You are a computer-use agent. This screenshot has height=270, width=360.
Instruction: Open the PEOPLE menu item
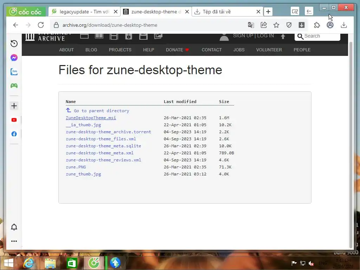(302, 50)
